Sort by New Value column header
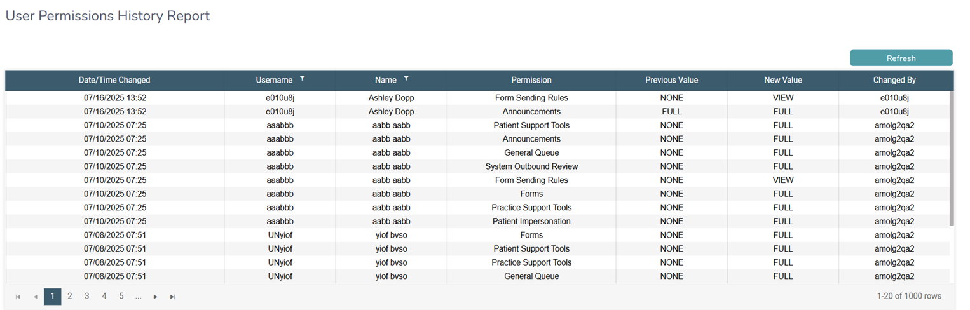970x310 pixels. pos(783,80)
